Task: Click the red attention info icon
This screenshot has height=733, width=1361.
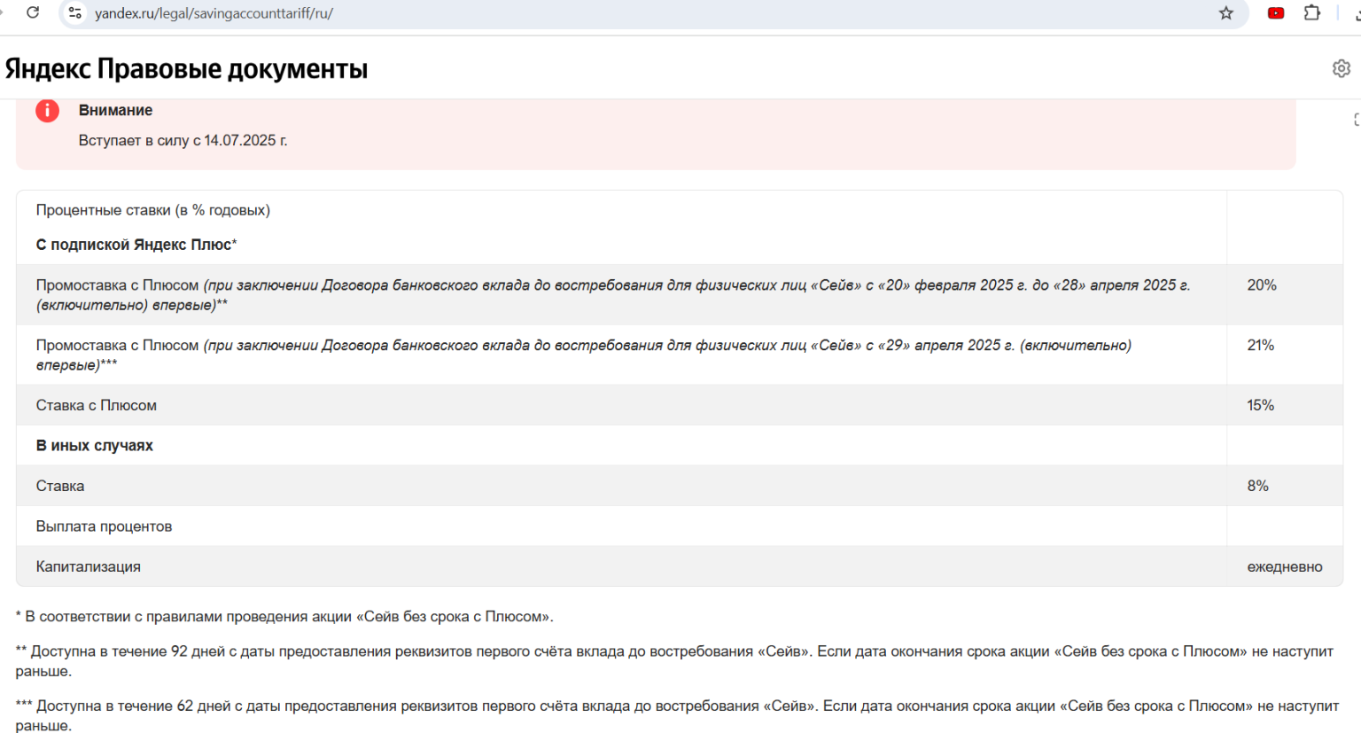Action: click(x=47, y=111)
